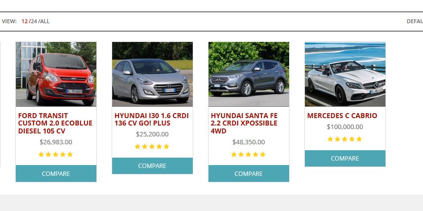Compare the Hyundai Santa Fe 4WD
Screen dimensions: 423x211
[249, 173]
